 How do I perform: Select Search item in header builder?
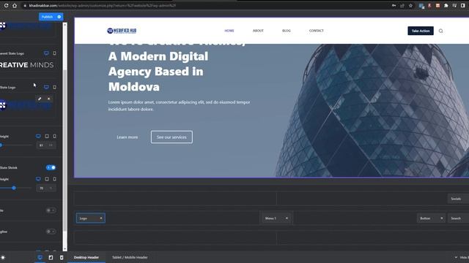tap(457, 218)
